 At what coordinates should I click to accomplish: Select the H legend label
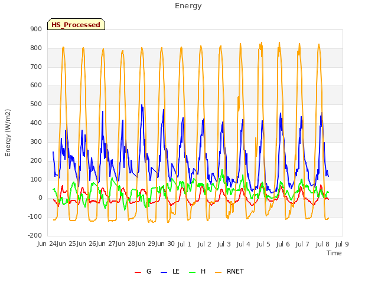coord(203,271)
